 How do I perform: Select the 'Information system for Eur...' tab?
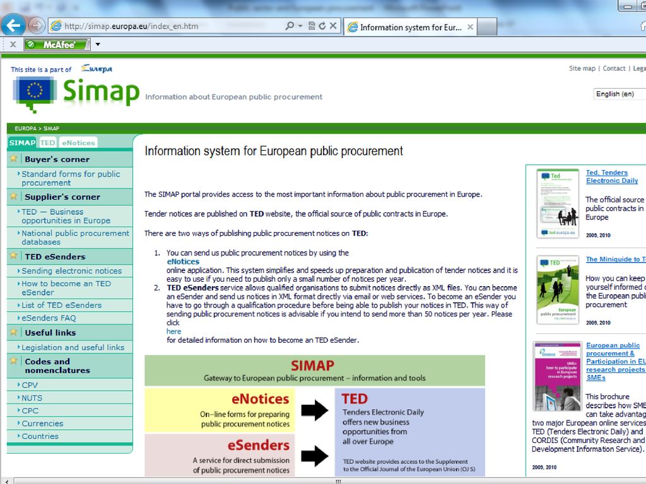point(410,27)
